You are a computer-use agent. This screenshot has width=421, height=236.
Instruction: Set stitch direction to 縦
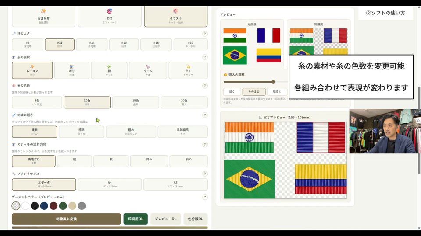coord(111,161)
